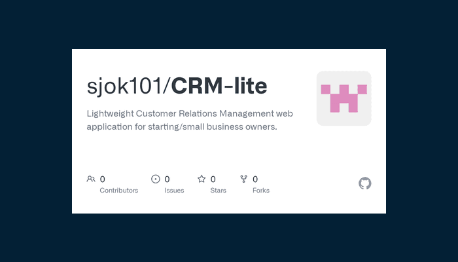Image resolution: width=458 pixels, height=262 pixels.
Task: Click the Forks branch icon
Action: point(244,179)
